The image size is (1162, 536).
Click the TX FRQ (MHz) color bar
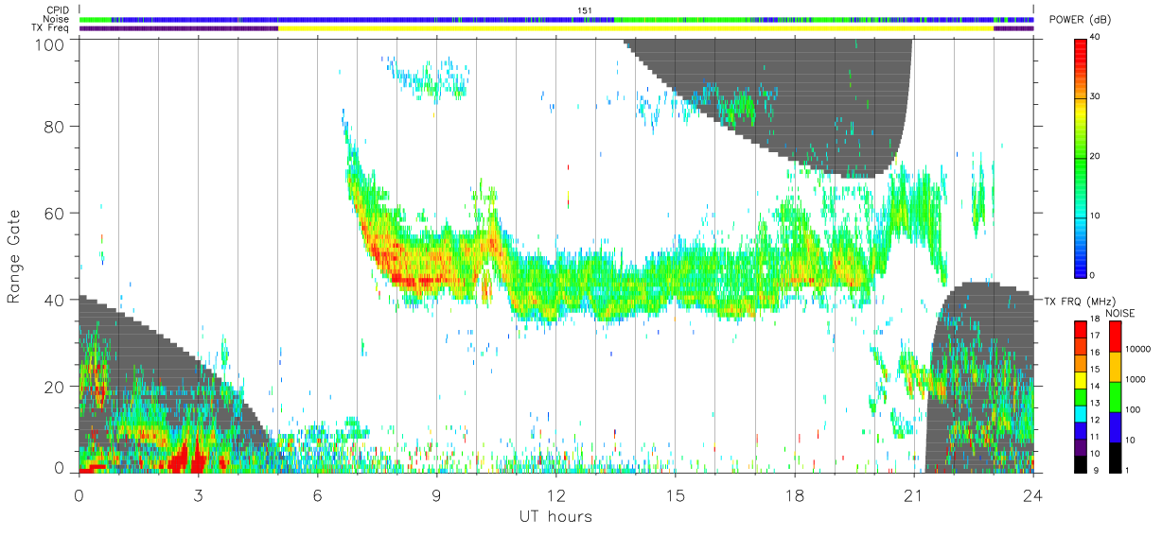1080,396
